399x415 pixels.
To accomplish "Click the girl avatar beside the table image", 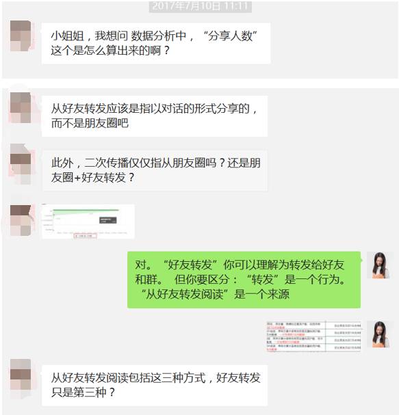I will [380, 334].
